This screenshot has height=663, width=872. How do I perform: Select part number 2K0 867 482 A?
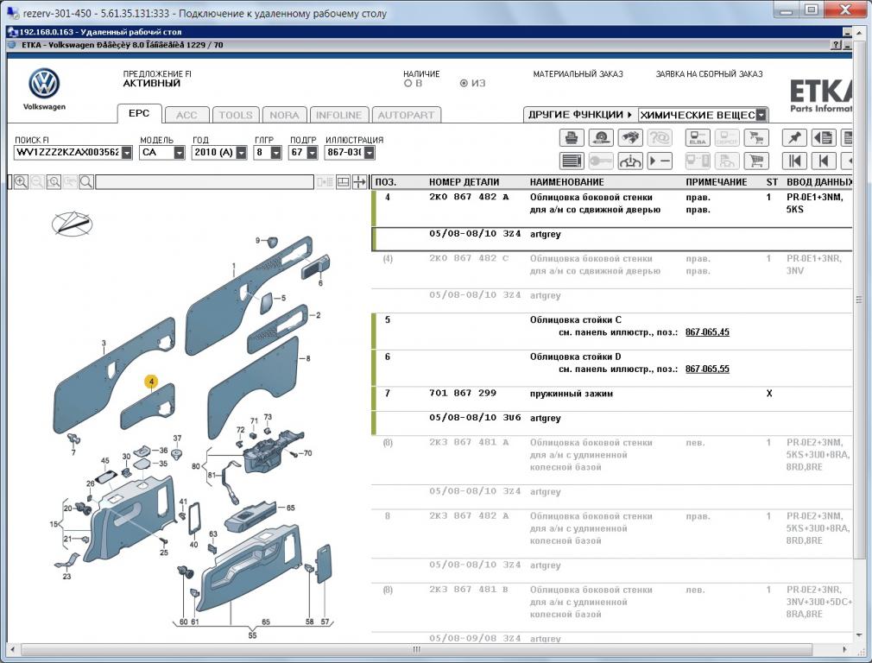[469, 197]
